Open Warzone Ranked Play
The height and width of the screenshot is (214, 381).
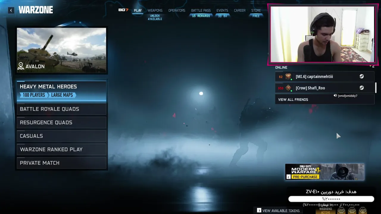pyautogui.click(x=62, y=150)
